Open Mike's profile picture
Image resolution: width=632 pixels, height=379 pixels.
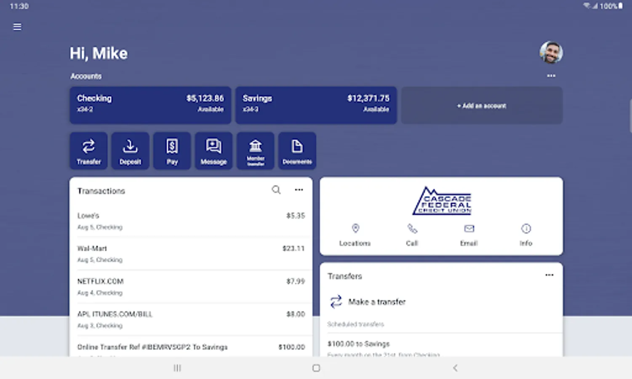551,53
